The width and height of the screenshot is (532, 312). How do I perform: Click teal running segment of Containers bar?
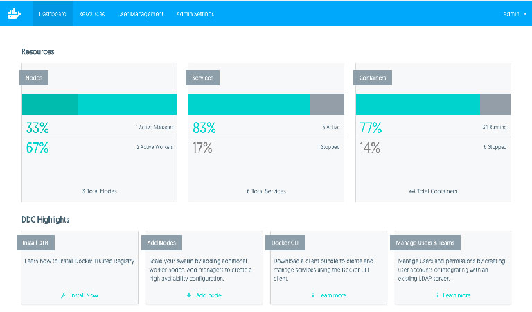point(418,104)
